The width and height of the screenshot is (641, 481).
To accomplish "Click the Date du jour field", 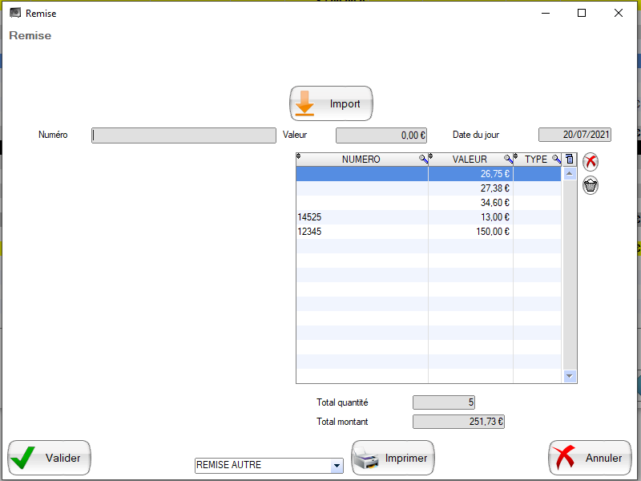I will [574, 135].
